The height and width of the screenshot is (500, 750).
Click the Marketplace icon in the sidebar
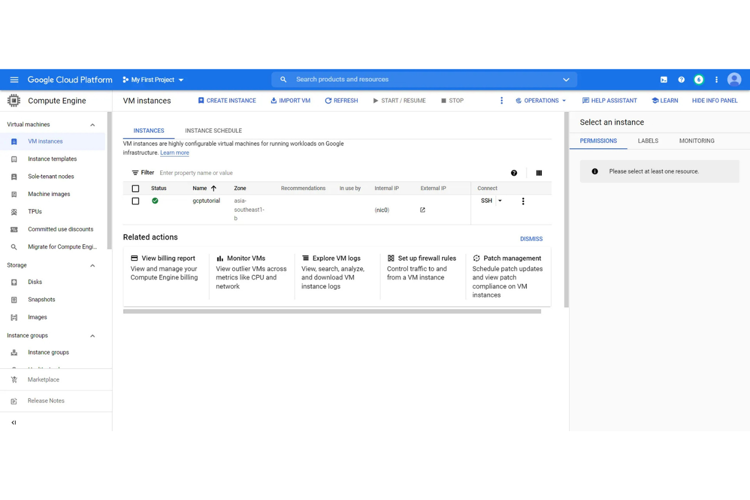coord(14,379)
